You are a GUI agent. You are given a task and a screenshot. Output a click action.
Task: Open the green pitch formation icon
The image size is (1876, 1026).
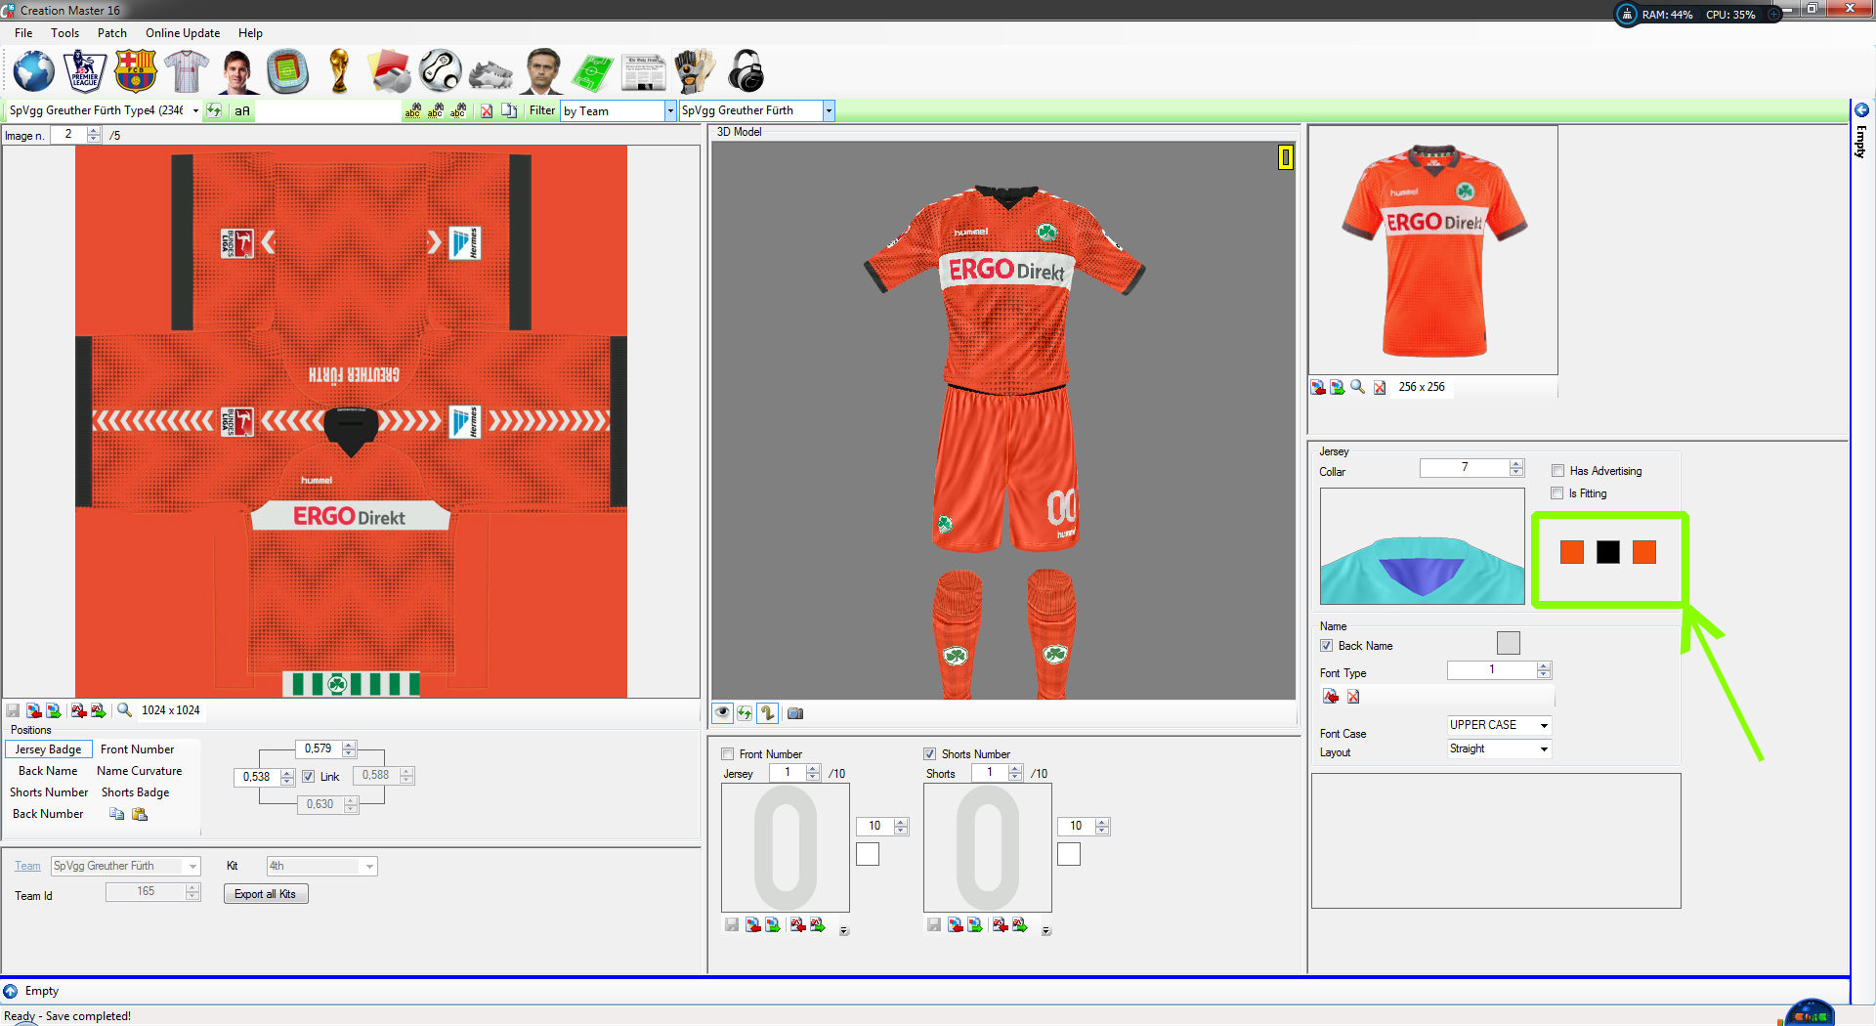(592, 72)
